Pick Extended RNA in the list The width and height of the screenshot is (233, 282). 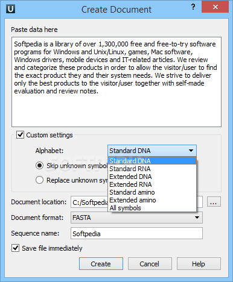152,184
